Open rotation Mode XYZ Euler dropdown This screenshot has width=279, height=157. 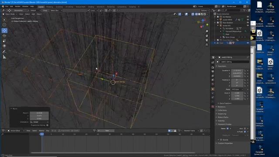237,89
